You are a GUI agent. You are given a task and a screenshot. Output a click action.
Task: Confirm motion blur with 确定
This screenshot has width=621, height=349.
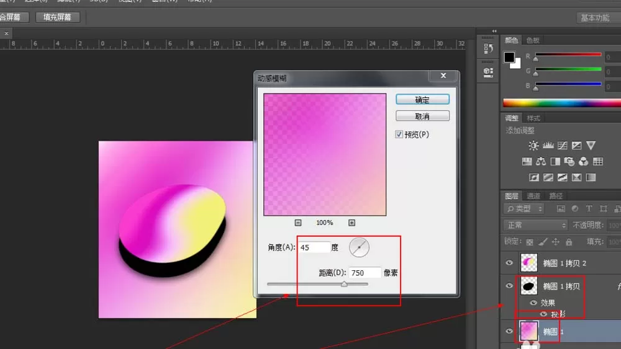(422, 100)
